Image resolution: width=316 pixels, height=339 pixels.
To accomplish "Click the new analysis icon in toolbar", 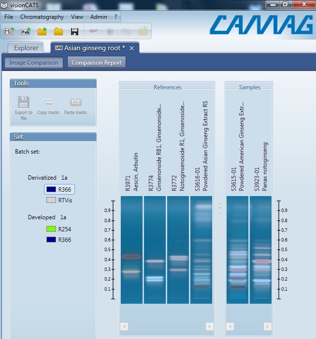I will (26, 31).
